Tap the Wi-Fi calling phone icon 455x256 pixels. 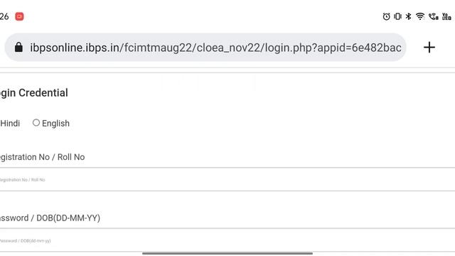(433, 16)
